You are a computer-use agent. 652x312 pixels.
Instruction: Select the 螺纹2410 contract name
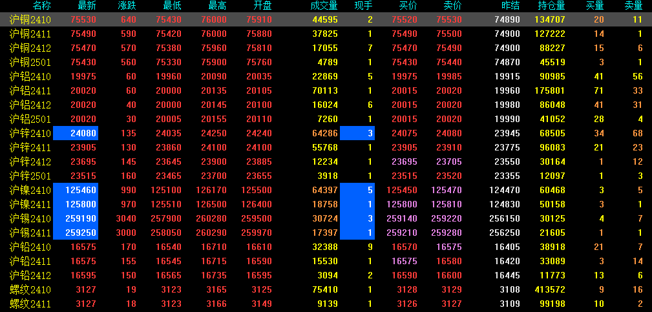tap(30, 289)
